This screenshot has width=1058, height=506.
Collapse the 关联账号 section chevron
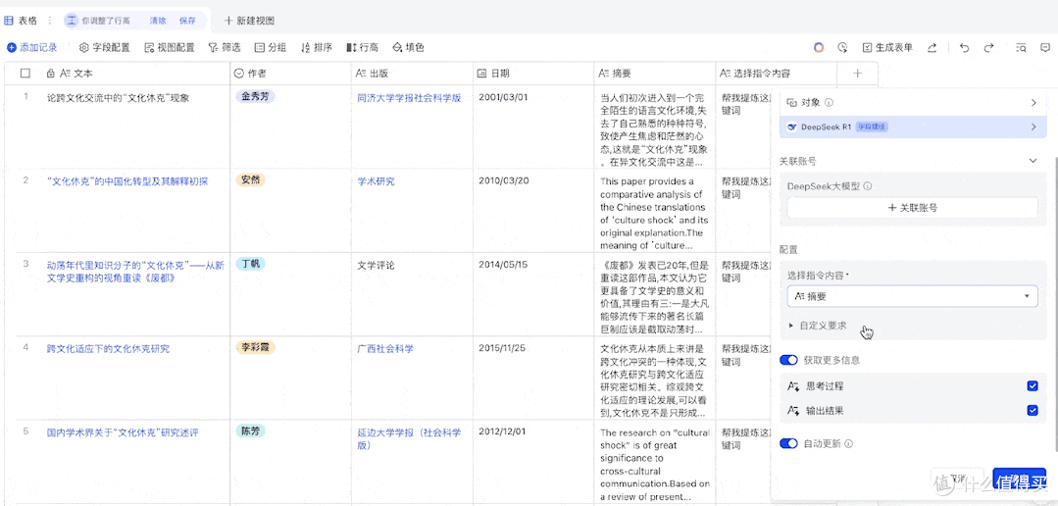1033,161
